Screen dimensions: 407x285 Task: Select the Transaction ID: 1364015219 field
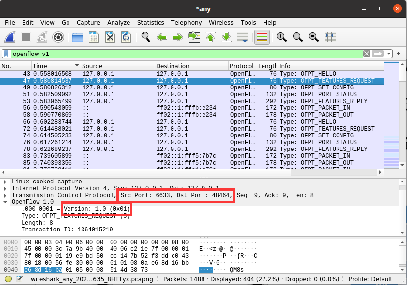click(67, 230)
